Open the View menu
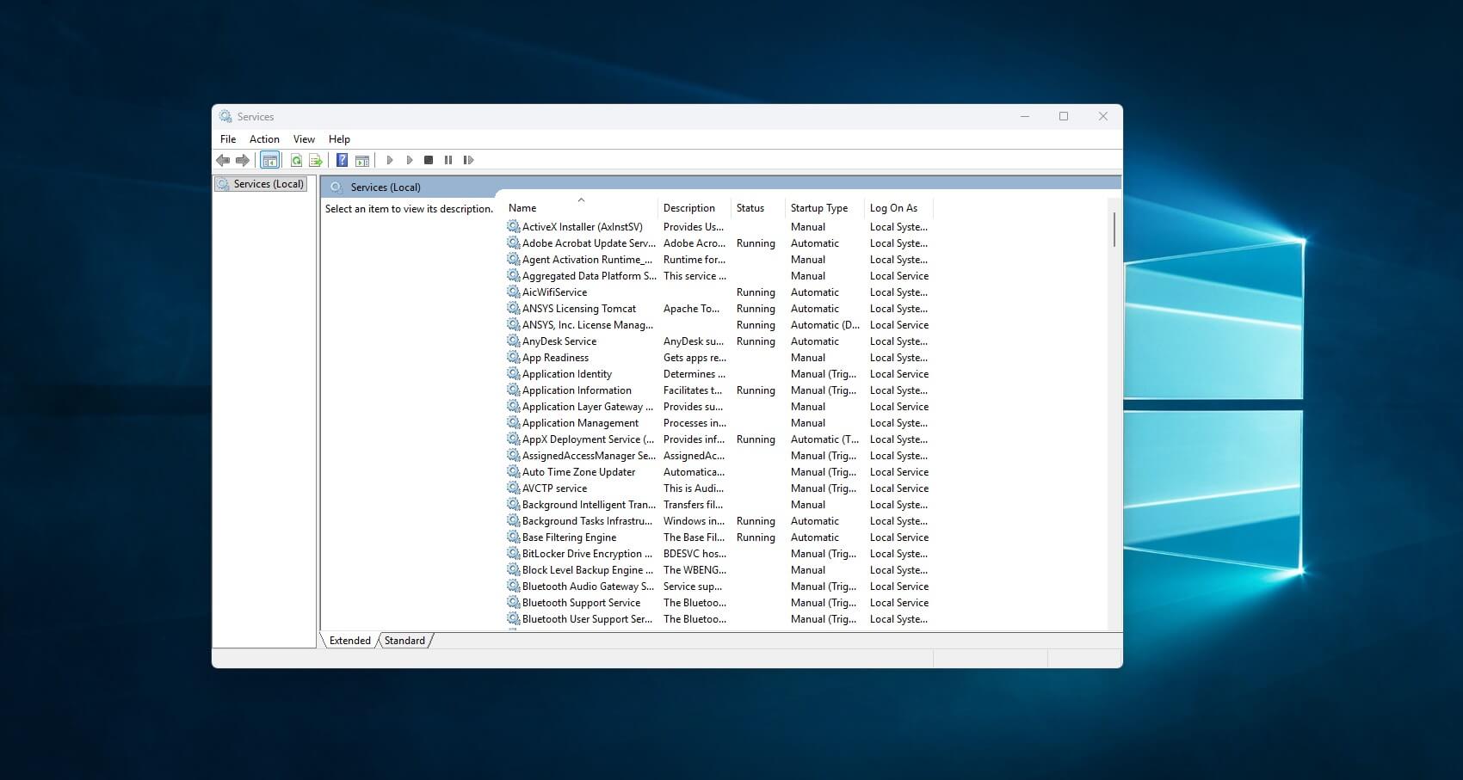 304,139
